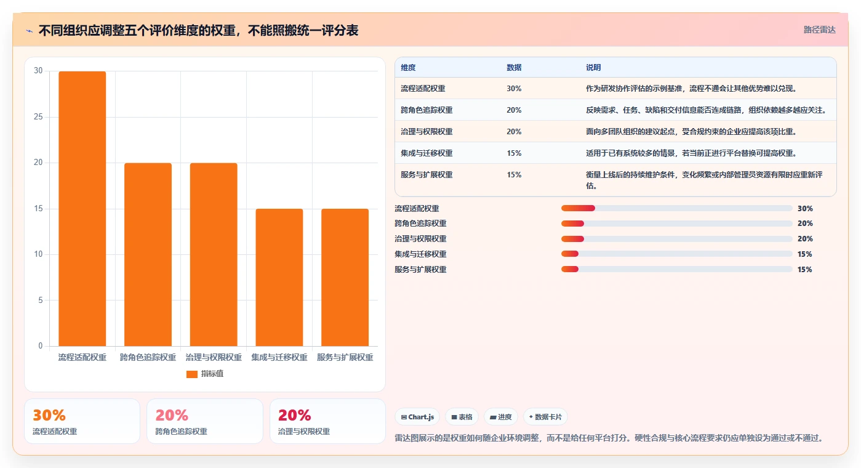Image resolution: width=861 pixels, height=468 pixels.
Task: Click 跨角色追踪权重 cell in the table
Action: [426, 110]
